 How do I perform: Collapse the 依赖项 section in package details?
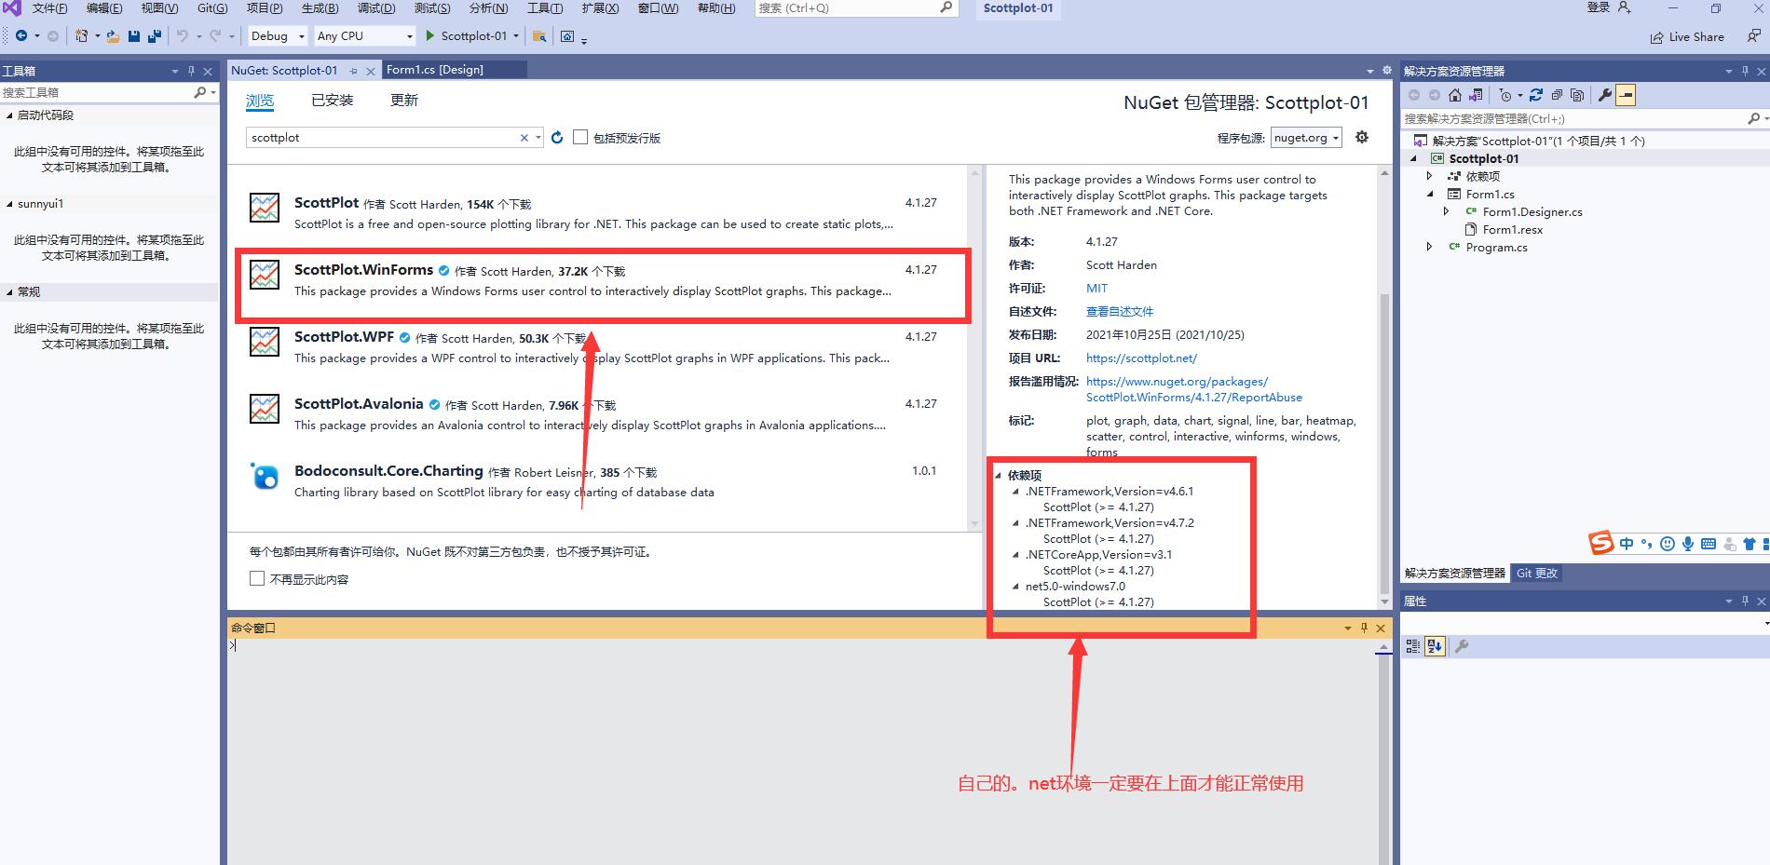999,475
